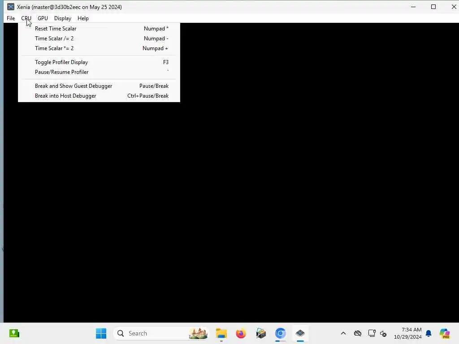Open the clock and date panel
Image resolution: width=459 pixels, height=344 pixels.
click(x=408, y=333)
